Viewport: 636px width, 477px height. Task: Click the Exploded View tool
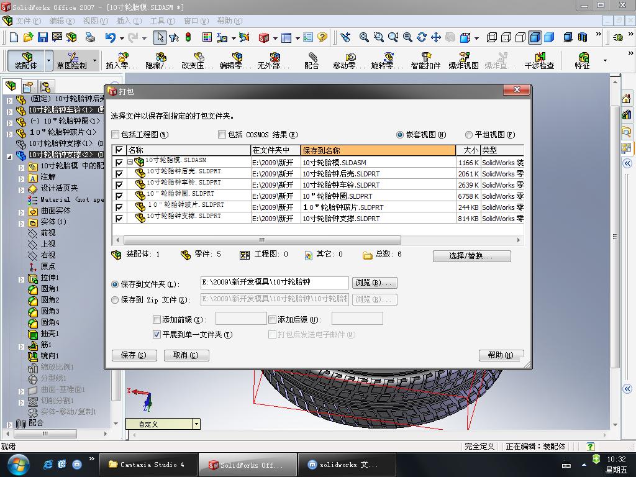tap(463, 60)
